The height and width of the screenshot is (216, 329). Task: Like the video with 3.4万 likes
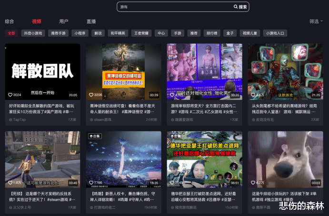(253, 95)
